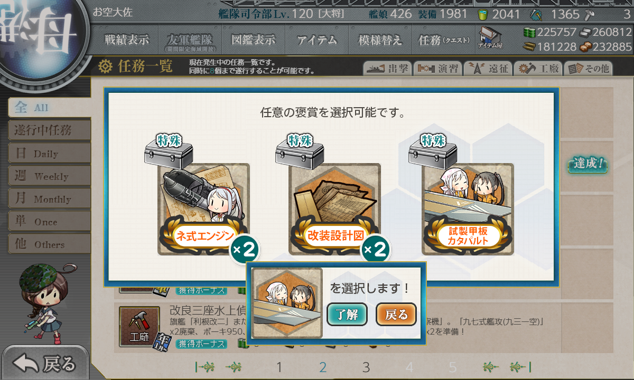Select the 試製甲板カタパルト reward icon
The height and width of the screenshot is (380, 634).
468,209
